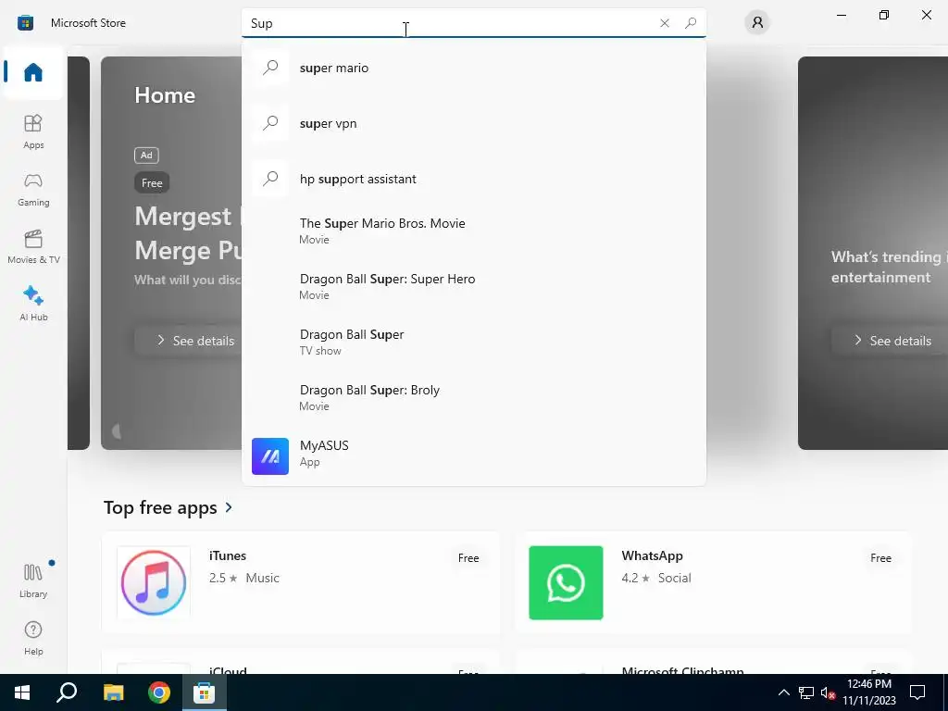Select the 'super vpn' search suggestion
The height and width of the screenshot is (711, 948).
coord(473,123)
